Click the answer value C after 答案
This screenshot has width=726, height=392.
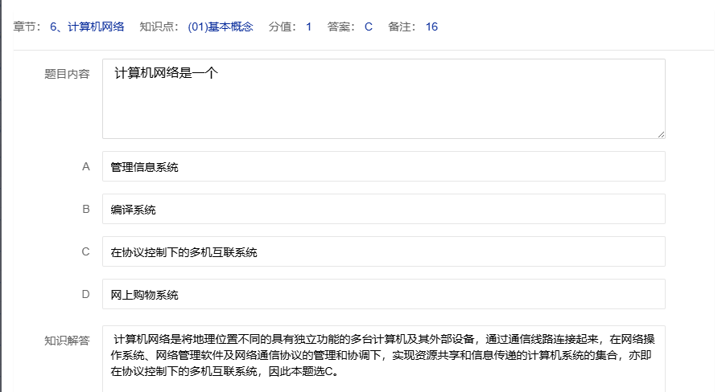pyautogui.click(x=369, y=27)
